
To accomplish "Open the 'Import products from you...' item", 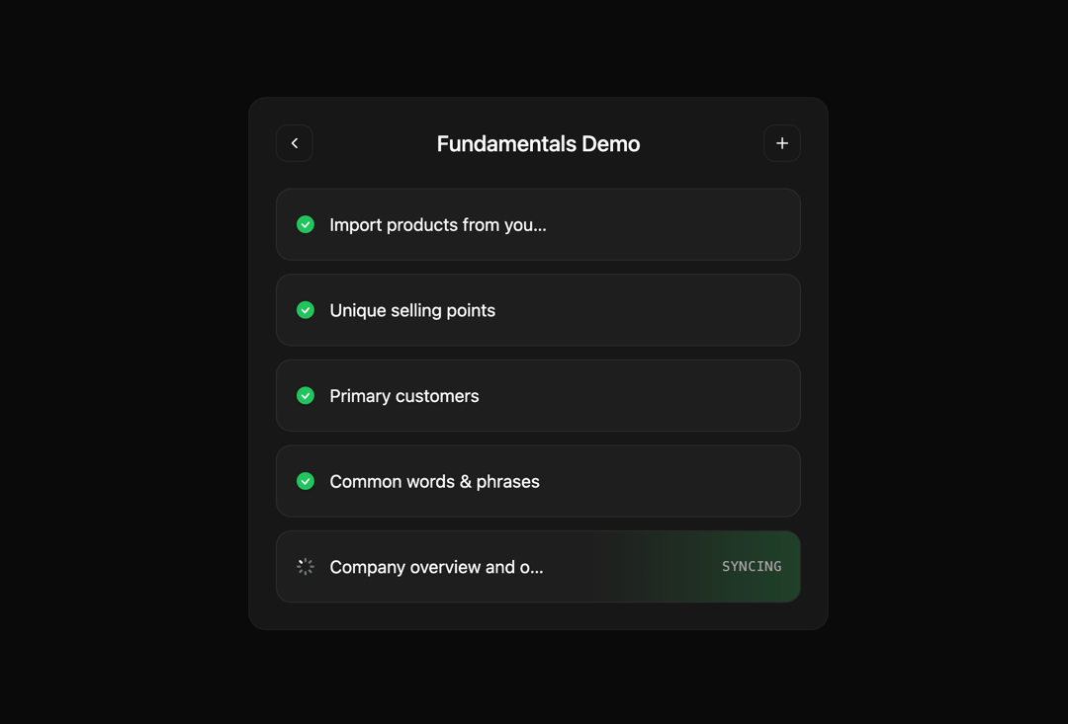I will (538, 224).
